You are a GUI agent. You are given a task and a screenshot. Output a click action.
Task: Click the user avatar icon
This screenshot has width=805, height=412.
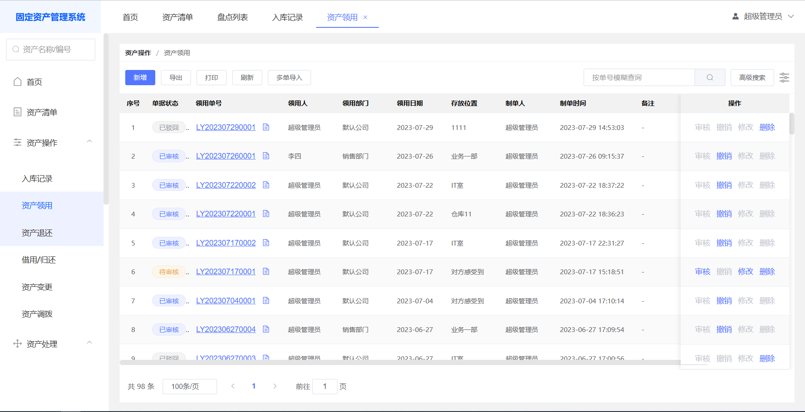735,17
